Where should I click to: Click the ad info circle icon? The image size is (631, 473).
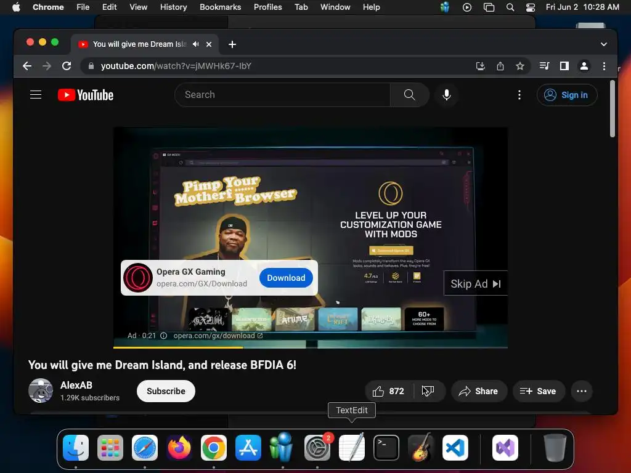[x=163, y=336]
